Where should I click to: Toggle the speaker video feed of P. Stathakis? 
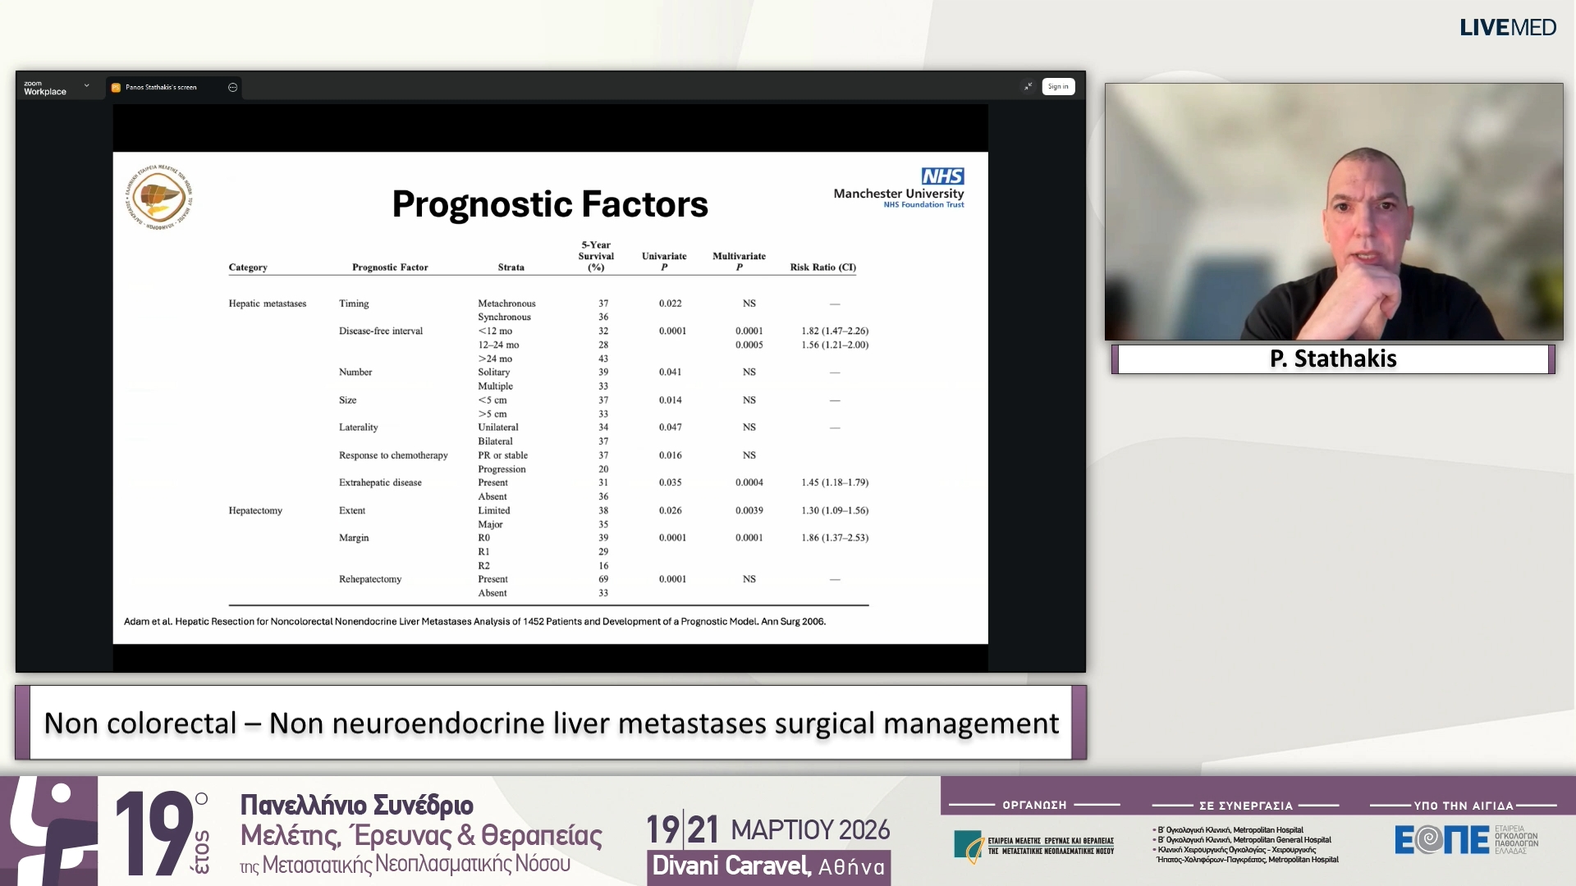(x=1334, y=212)
